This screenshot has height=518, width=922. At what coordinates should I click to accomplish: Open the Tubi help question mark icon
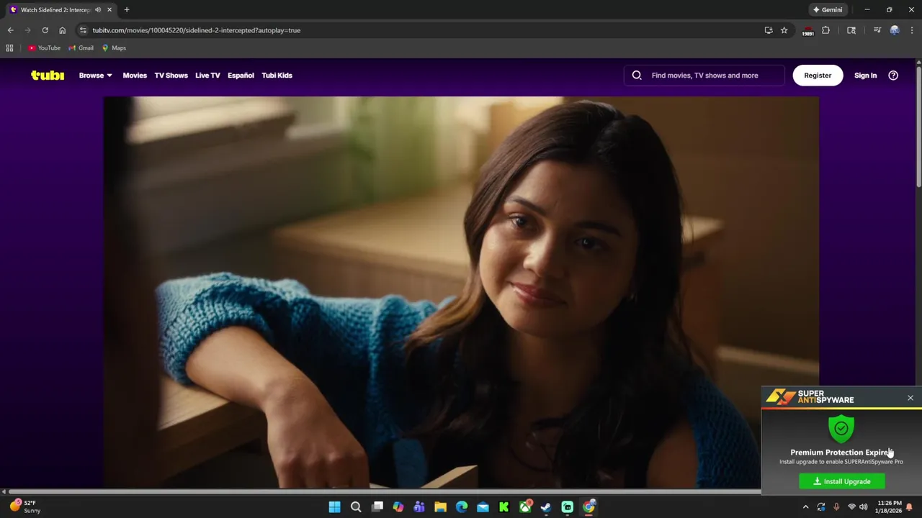pos(893,75)
